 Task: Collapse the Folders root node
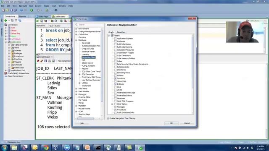pyautogui.click(x=109, y=36)
